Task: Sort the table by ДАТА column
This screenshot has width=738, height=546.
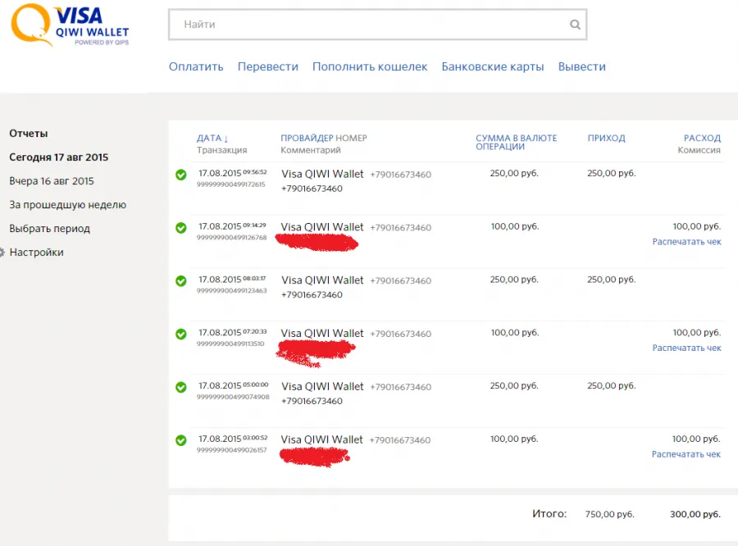Action: coord(212,139)
